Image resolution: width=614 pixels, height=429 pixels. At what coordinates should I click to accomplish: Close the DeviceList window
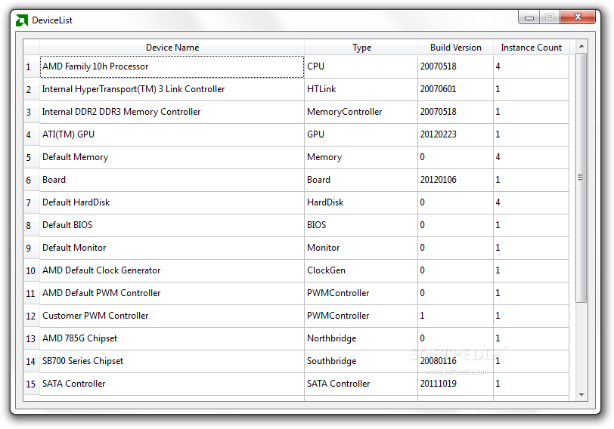tap(578, 17)
